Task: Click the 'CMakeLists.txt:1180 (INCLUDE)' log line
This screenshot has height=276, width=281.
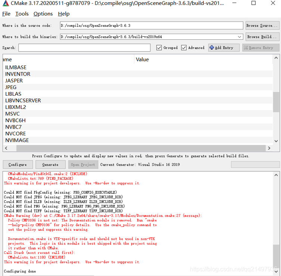Action: click(x=37, y=257)
